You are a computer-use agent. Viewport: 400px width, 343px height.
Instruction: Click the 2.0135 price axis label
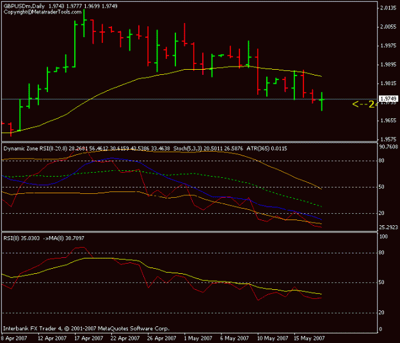point(388,8)
